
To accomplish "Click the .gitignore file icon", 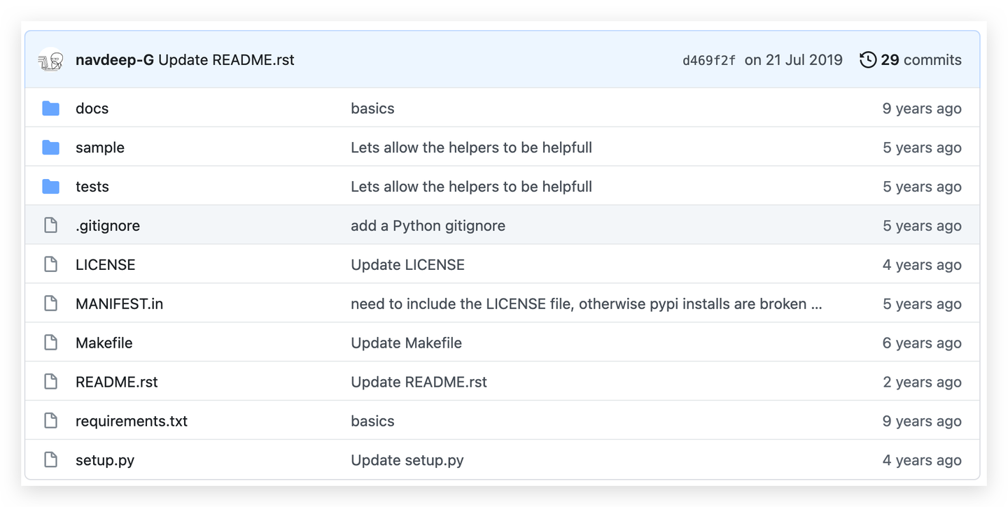I will (50, 225).
